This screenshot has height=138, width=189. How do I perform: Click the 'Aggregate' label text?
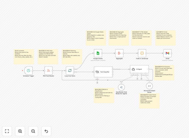click(x=119, y=59)
